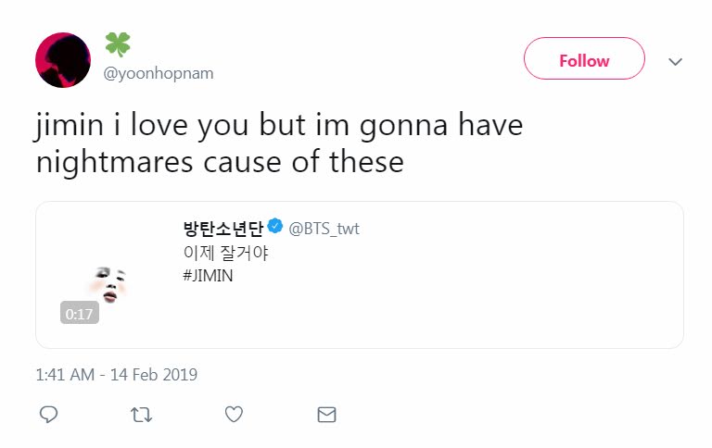This screenshot has height=448, width=712.
Task: Click the four-leaf clover display name
Action: [117, 44]
